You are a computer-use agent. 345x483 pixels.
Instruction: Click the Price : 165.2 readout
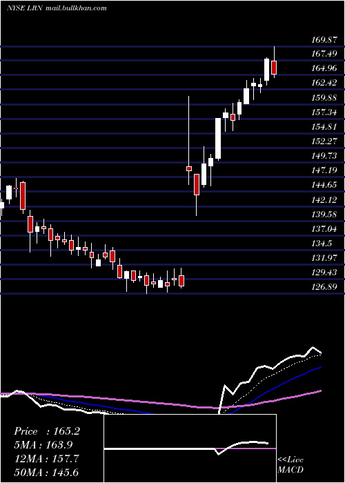pyautogui.click(x=47, y=431)
